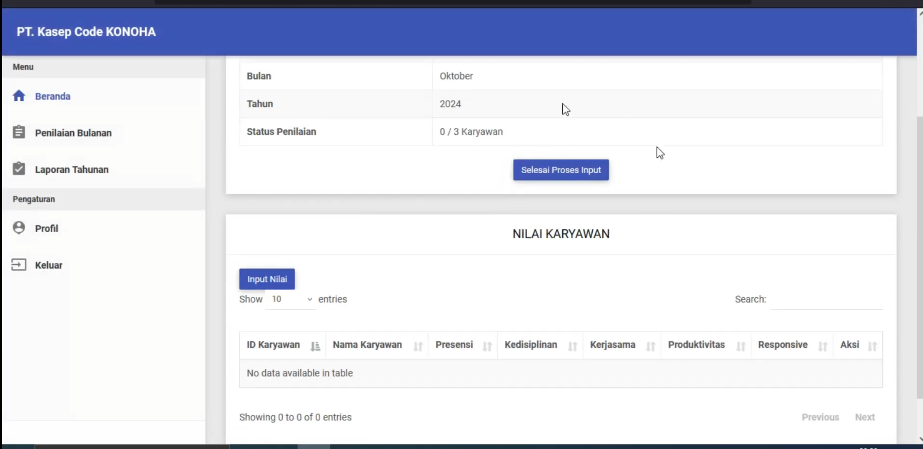Open Laporan Tahunan menu item
Viewport: 923px width, 449px height.
(72, 169)
